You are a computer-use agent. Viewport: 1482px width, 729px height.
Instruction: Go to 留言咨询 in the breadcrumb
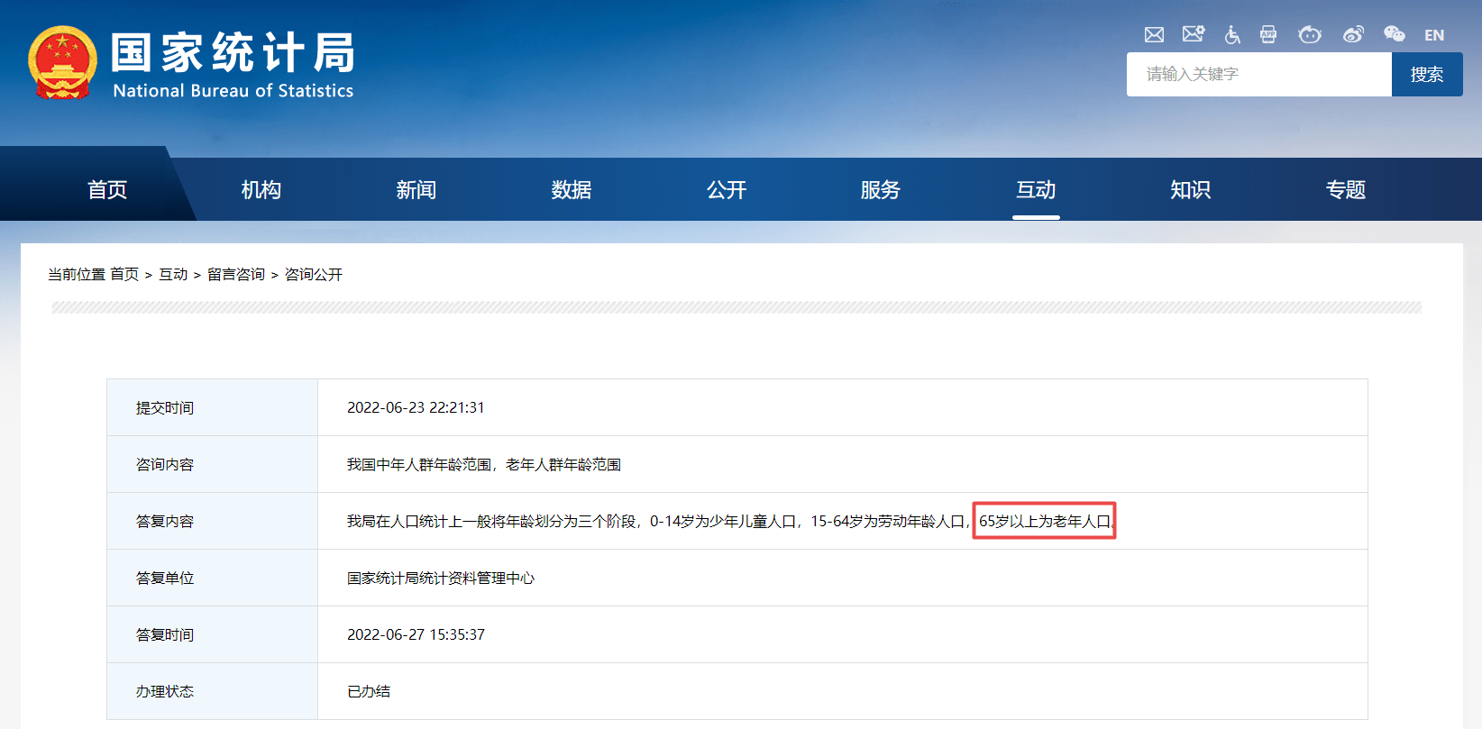(236, 274)
